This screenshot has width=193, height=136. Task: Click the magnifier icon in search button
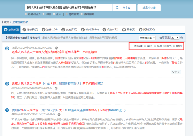coord(117,8)
